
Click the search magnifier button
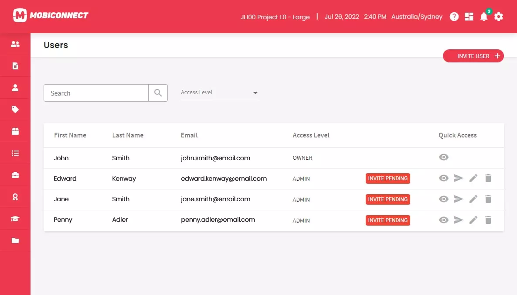pos(158,93)
